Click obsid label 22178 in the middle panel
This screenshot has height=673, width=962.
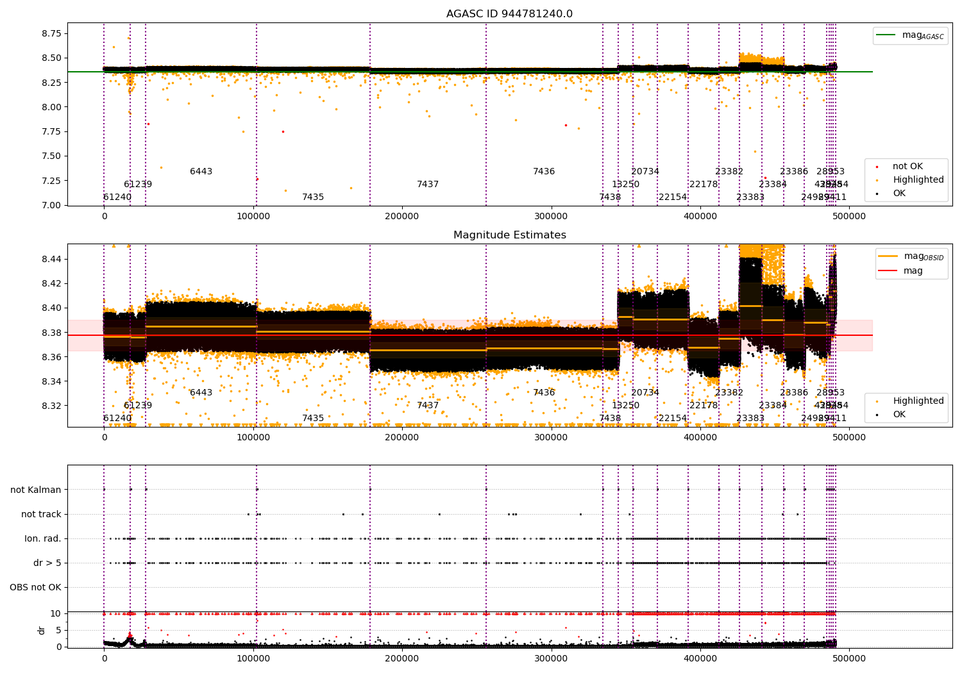click(704, 406)
